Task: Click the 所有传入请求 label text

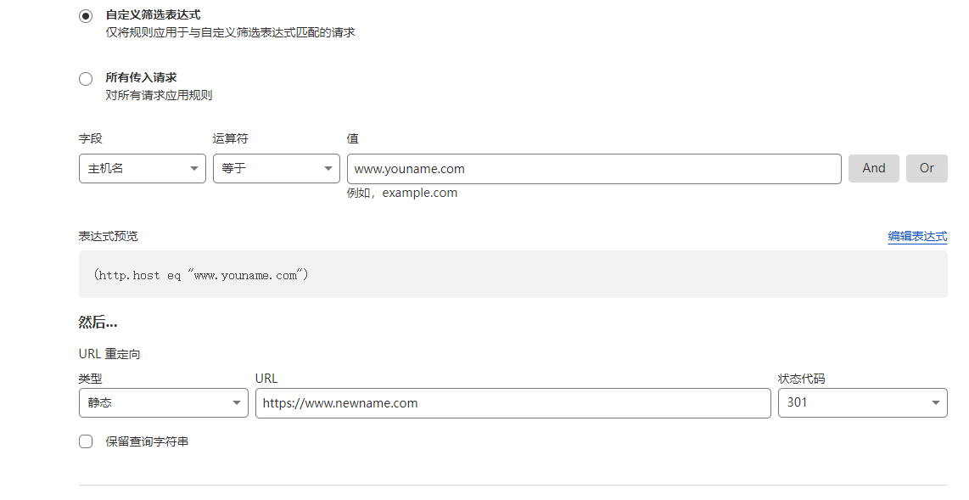Action: pos(141,77)
